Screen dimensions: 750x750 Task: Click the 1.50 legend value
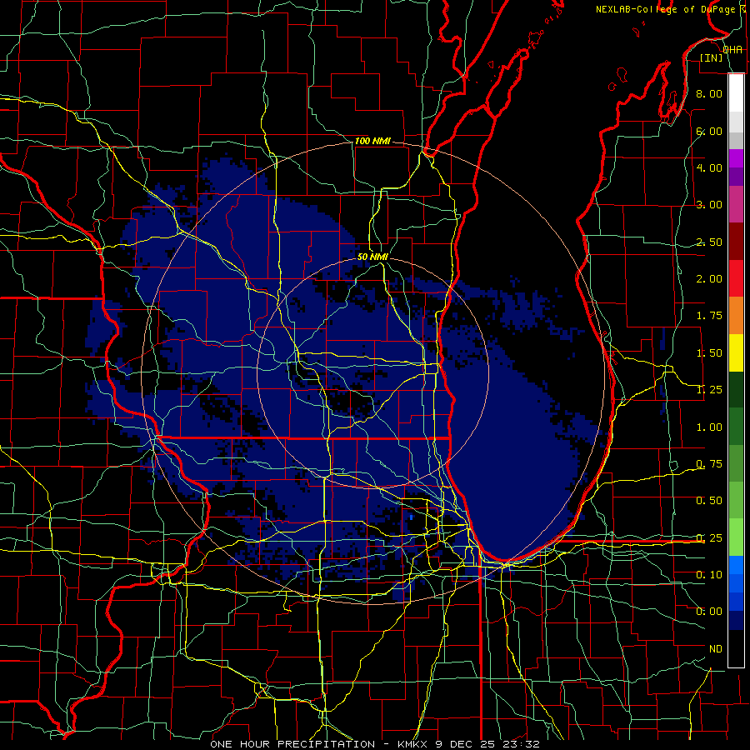point(709,353)
